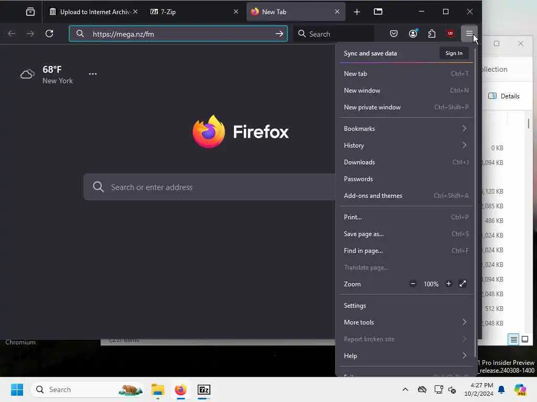The image size is (537, 402).
Task: Open File Explorer from taskbar
Action: pos(158,389)
